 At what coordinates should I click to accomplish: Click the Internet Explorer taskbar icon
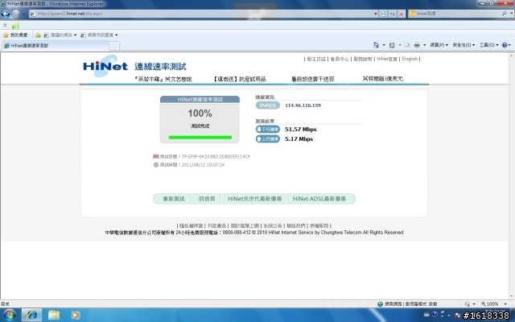pos(32,316)
